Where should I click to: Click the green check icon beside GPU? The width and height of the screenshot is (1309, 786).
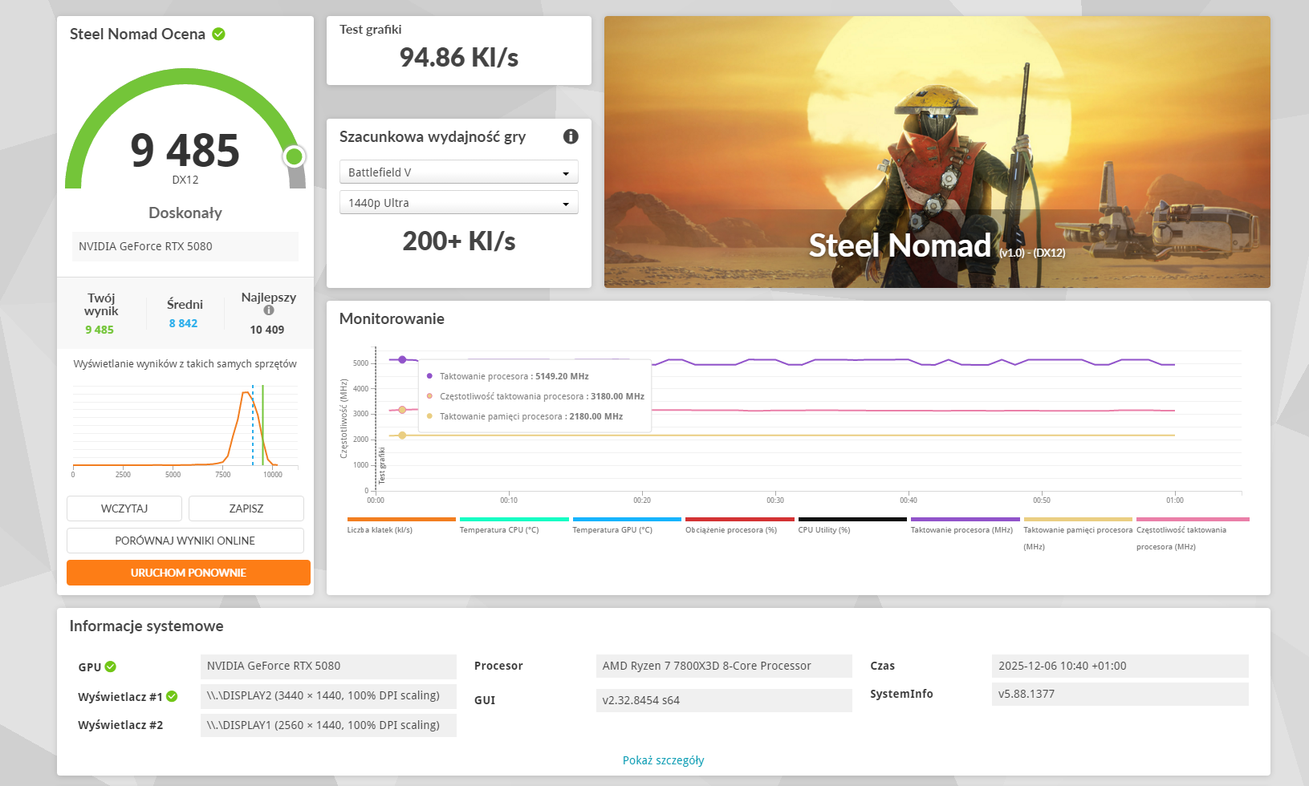(x=111, y=666)
